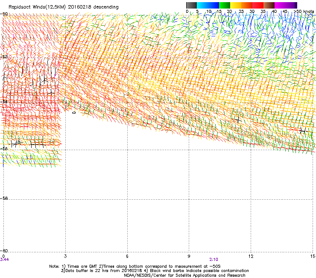This screenshot has width=316, height=278.
Task: Click the latitude label '-56'
Action: [x=4, y=148]
